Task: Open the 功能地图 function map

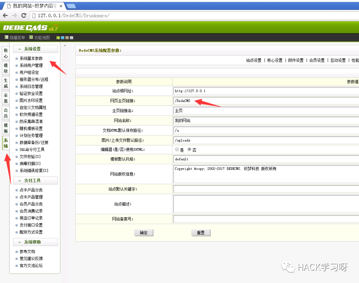Action: (40, 37)
